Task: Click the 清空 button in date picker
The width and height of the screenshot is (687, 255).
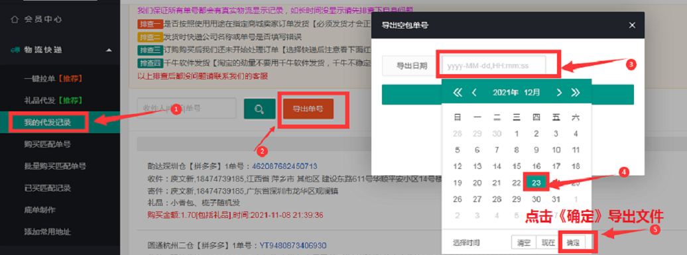Action: pyautogui.click(x=524, y=242)
